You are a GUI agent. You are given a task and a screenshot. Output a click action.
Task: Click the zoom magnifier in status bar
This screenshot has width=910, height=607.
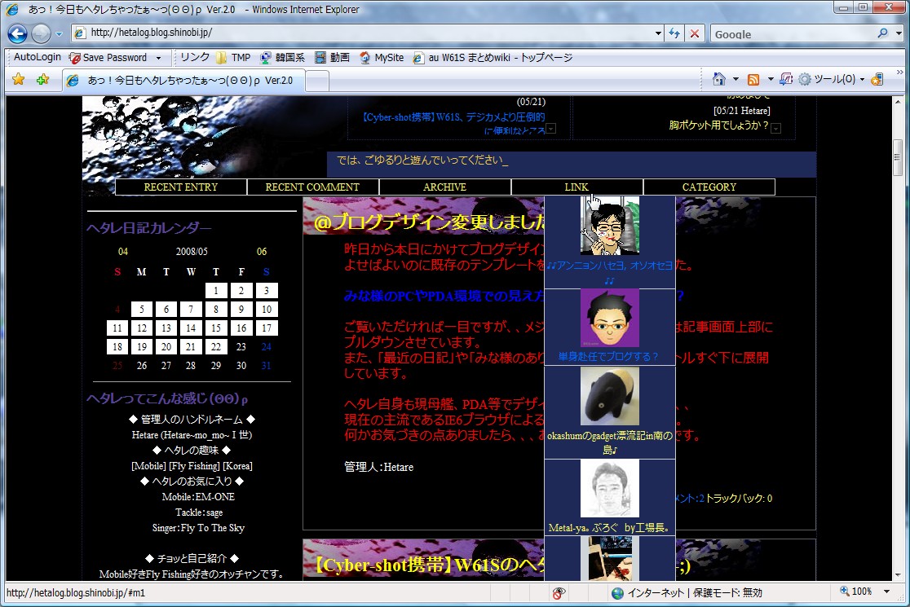pyautogui.click(x=845, y=592)
